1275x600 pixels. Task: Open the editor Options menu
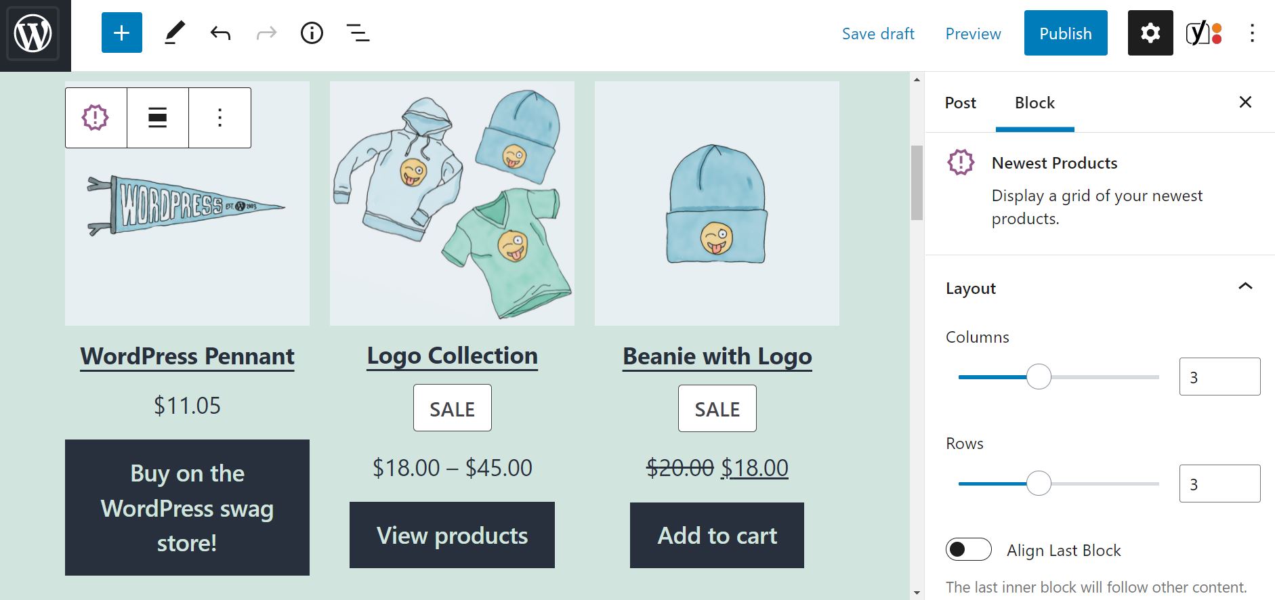tap(1251, 33)
